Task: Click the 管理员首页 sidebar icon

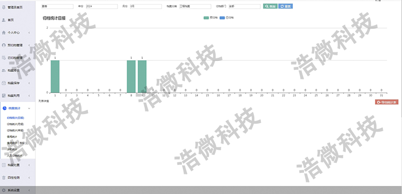Action: tap(4, 8)
